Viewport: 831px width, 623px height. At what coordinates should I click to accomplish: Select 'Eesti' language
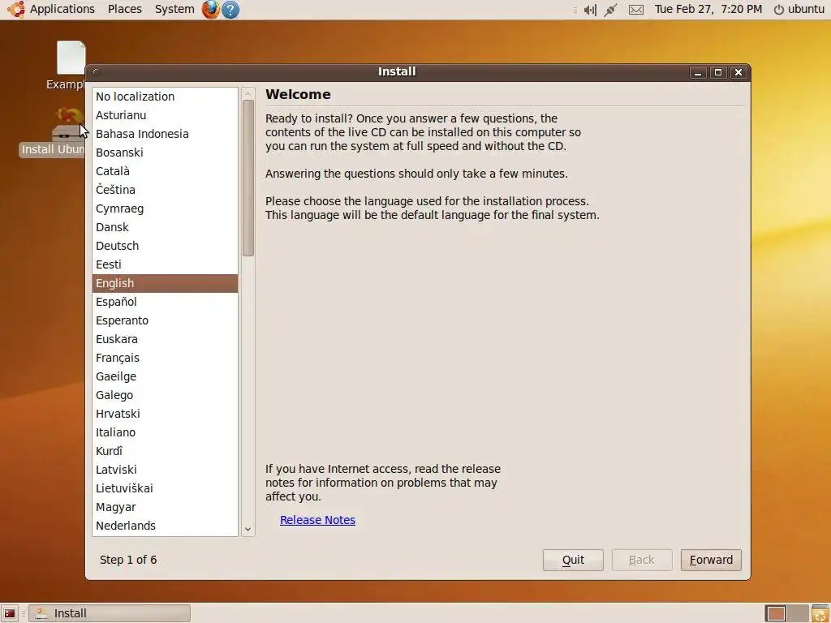pyautogui.click(x=165, y=264)
